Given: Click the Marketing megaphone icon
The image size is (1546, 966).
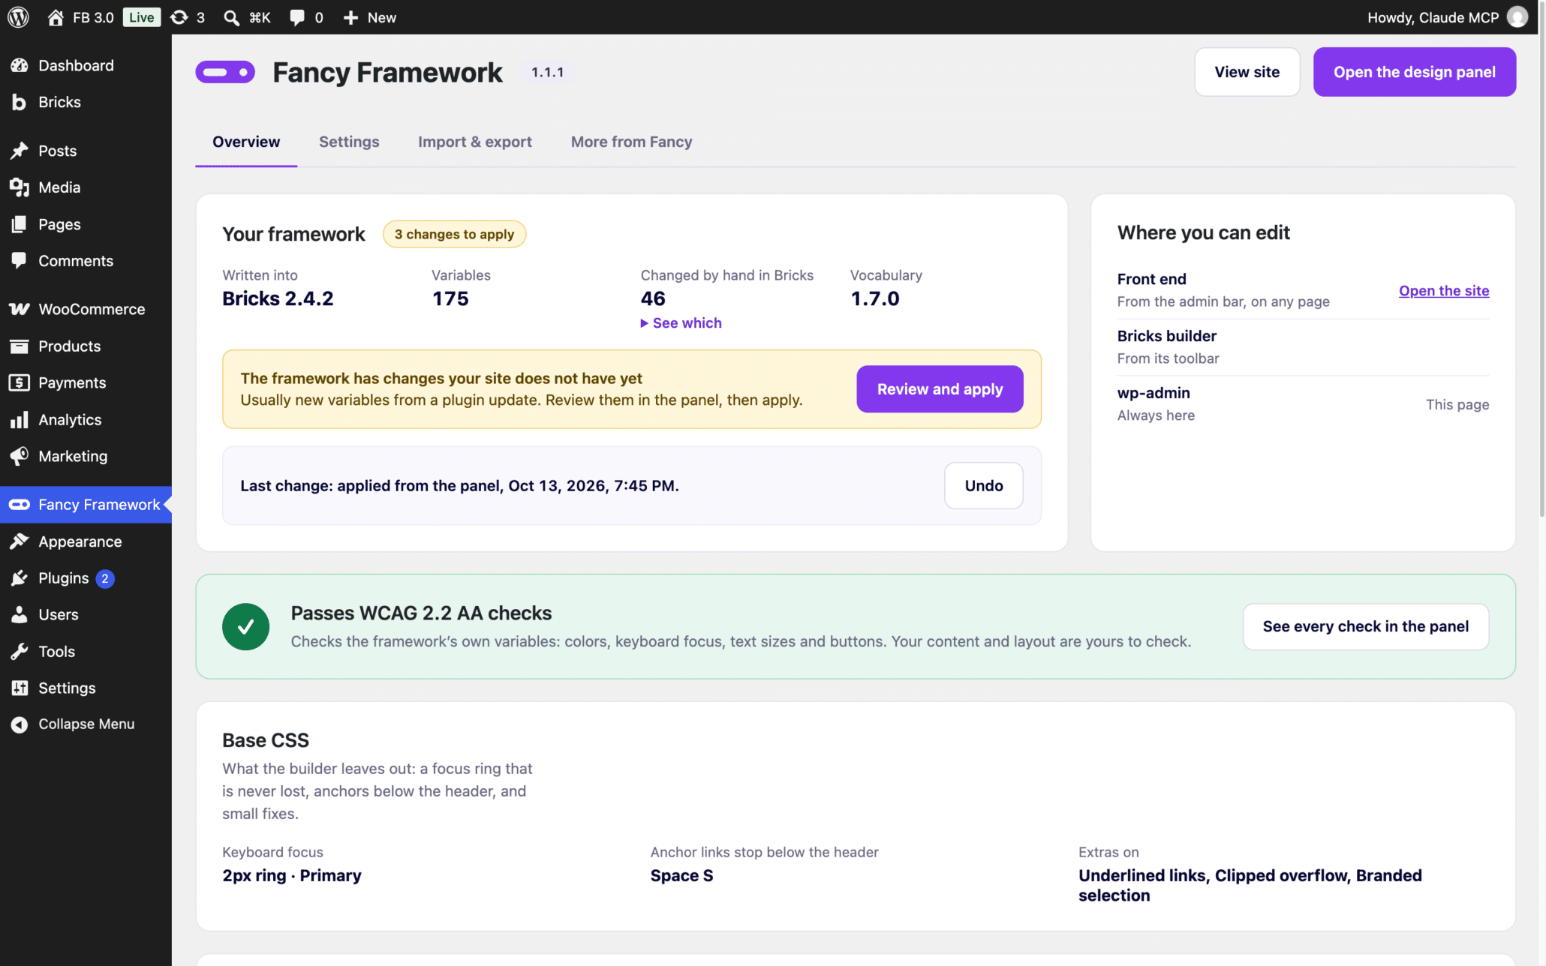Looking at the screenshot, I should pos(20,456).
